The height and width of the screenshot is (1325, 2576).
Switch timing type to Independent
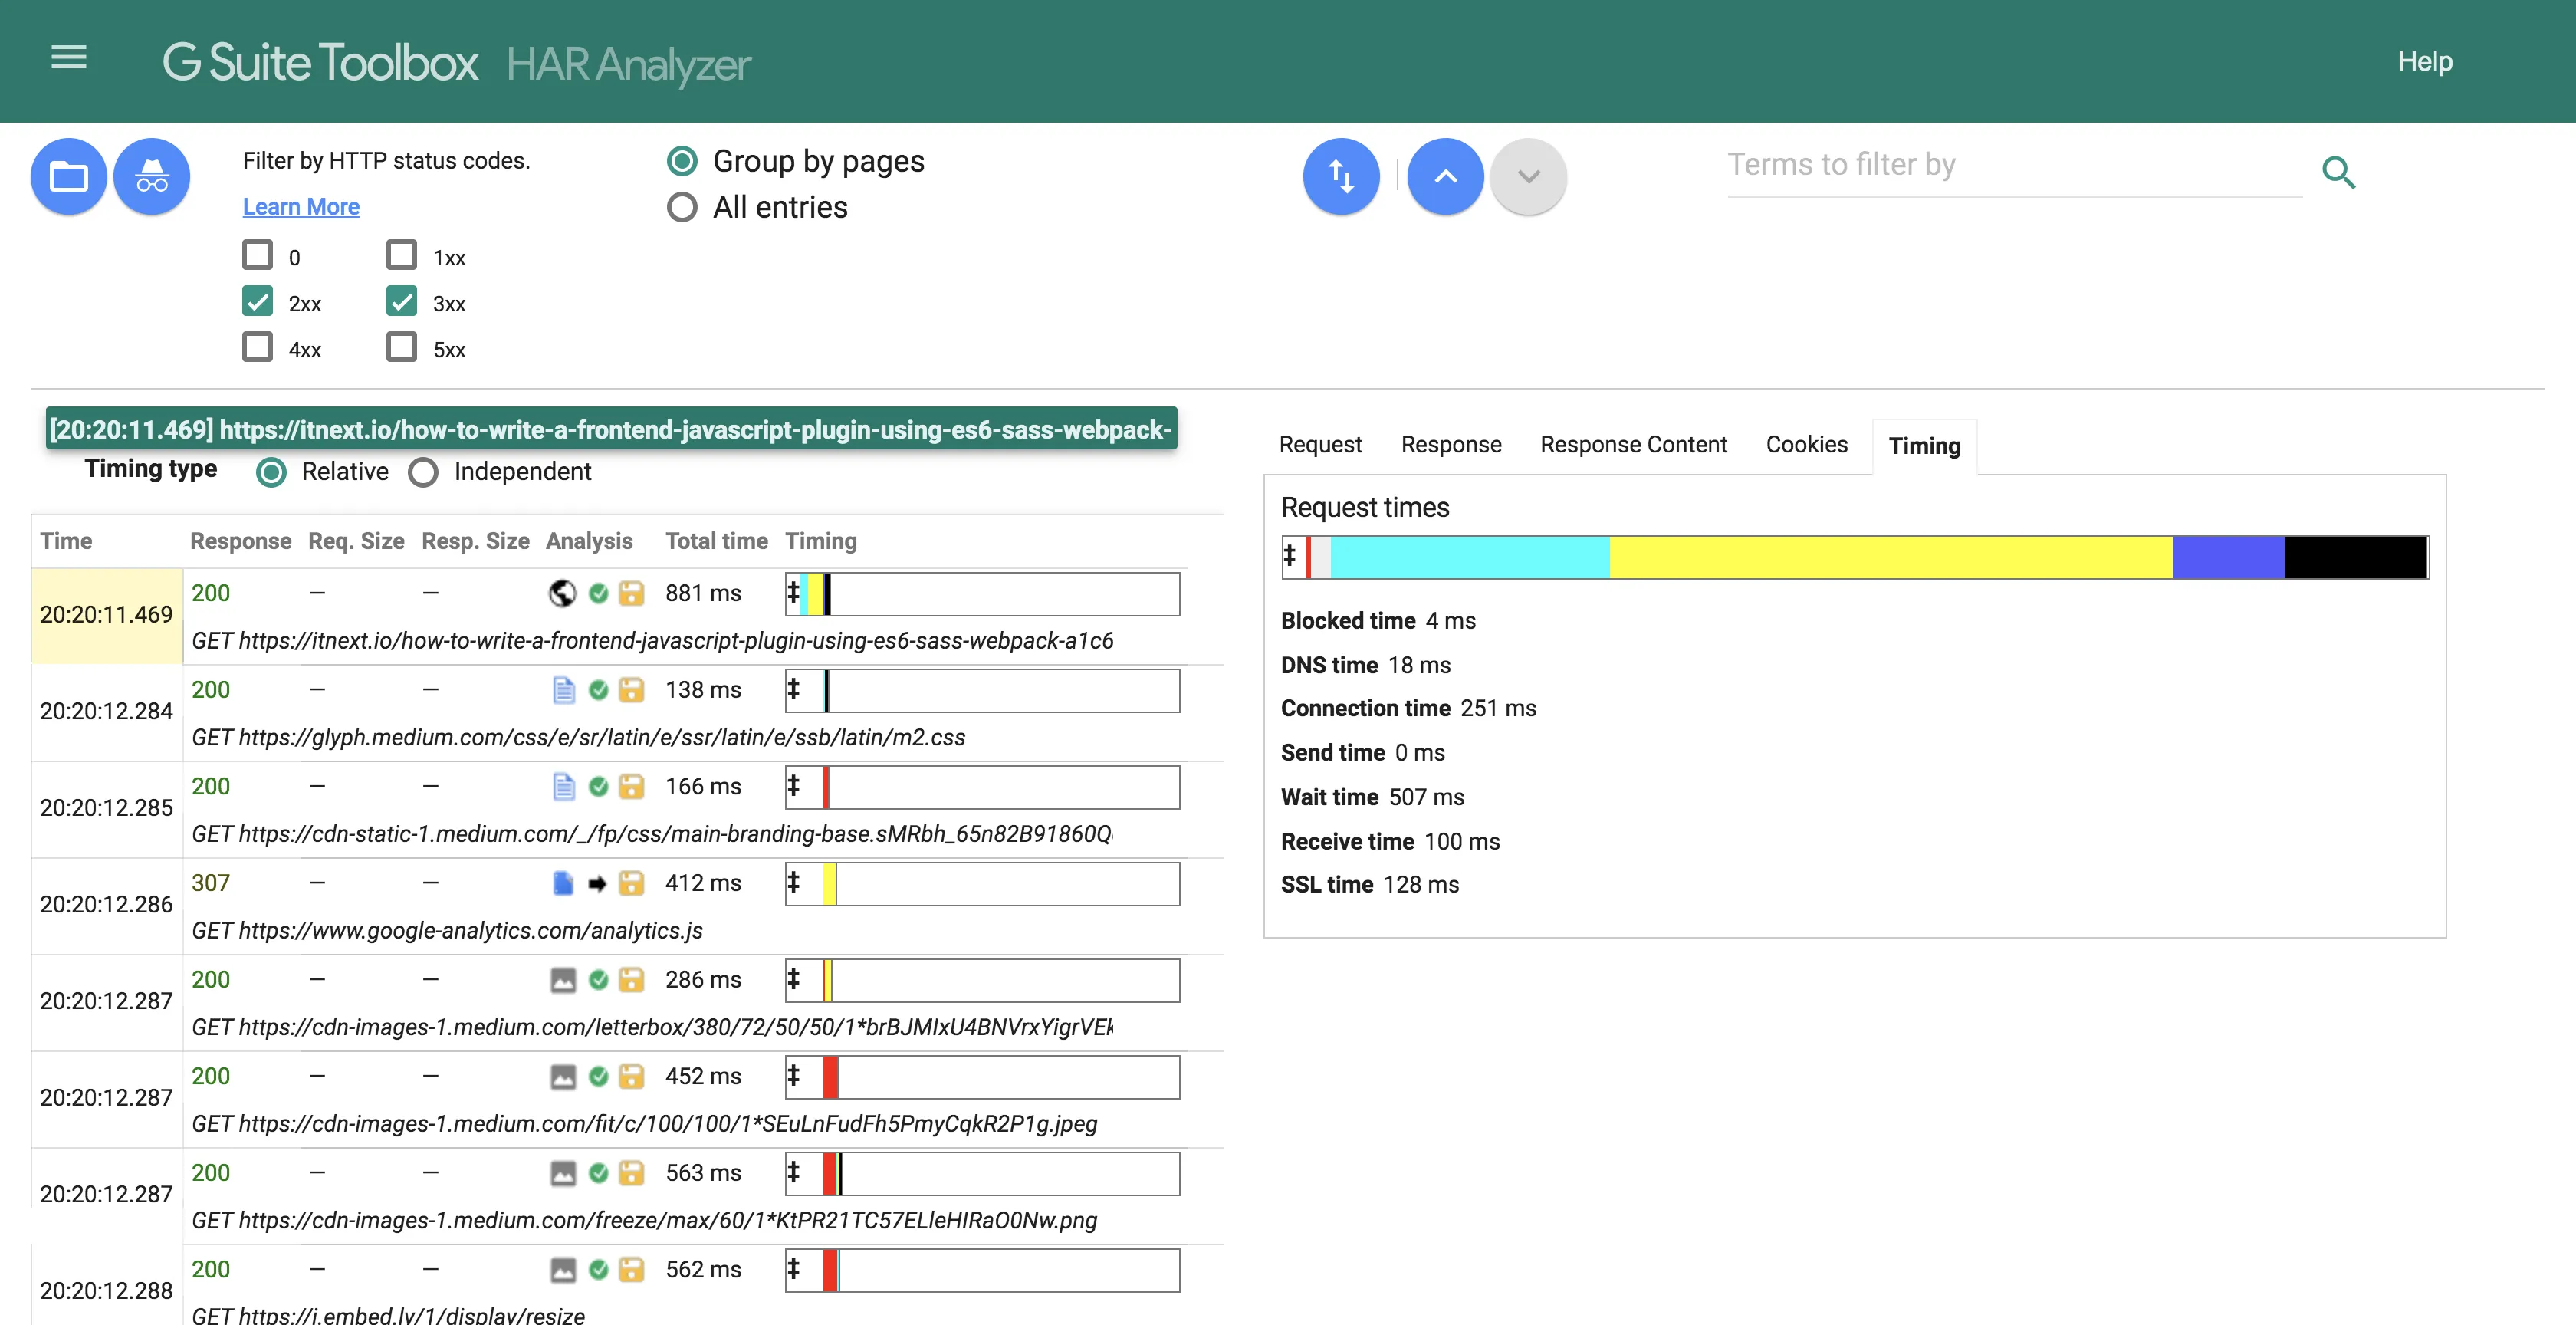pyautogui.click(x=423, y=472)
